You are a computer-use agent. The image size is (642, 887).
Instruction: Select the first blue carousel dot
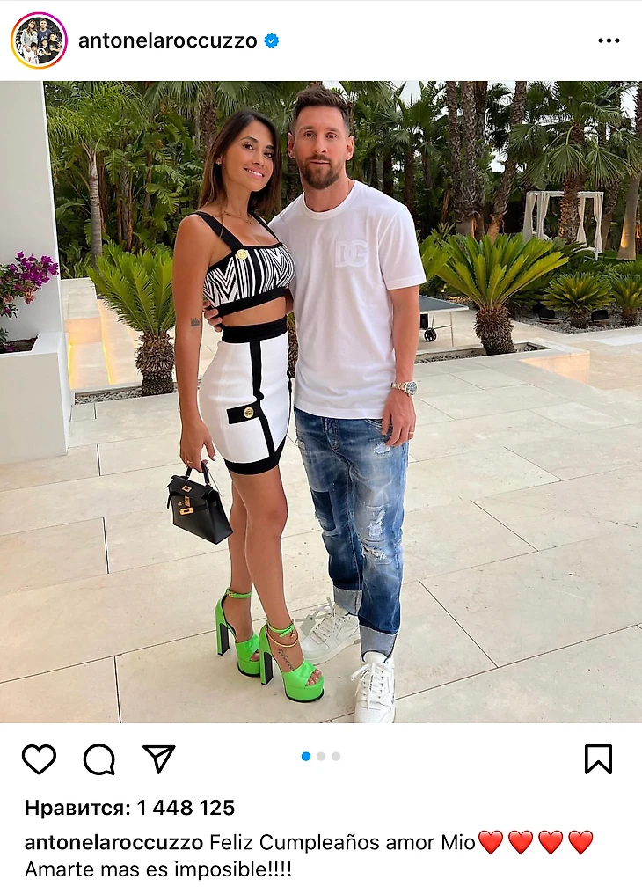point(306,757)
